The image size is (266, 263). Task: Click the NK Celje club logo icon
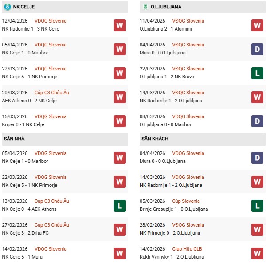[7, 7]
